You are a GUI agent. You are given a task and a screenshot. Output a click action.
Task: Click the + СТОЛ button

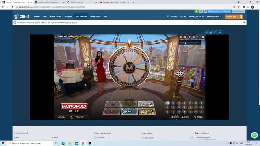pyautogui.click(x=185, y=117)
